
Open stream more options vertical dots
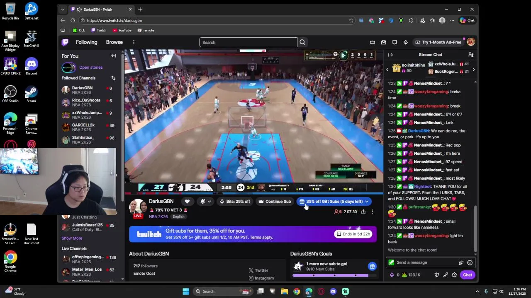pos(372,212)
